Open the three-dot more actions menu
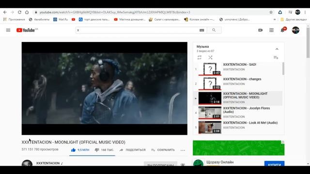Viewport: 310px width, 174px height. point(183,150)
